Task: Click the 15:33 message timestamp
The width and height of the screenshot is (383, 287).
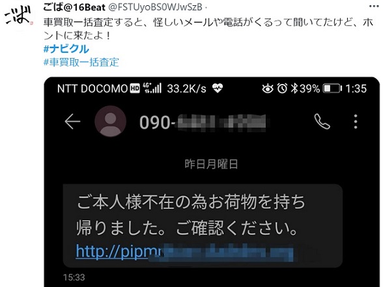Action: pos(74,277)
